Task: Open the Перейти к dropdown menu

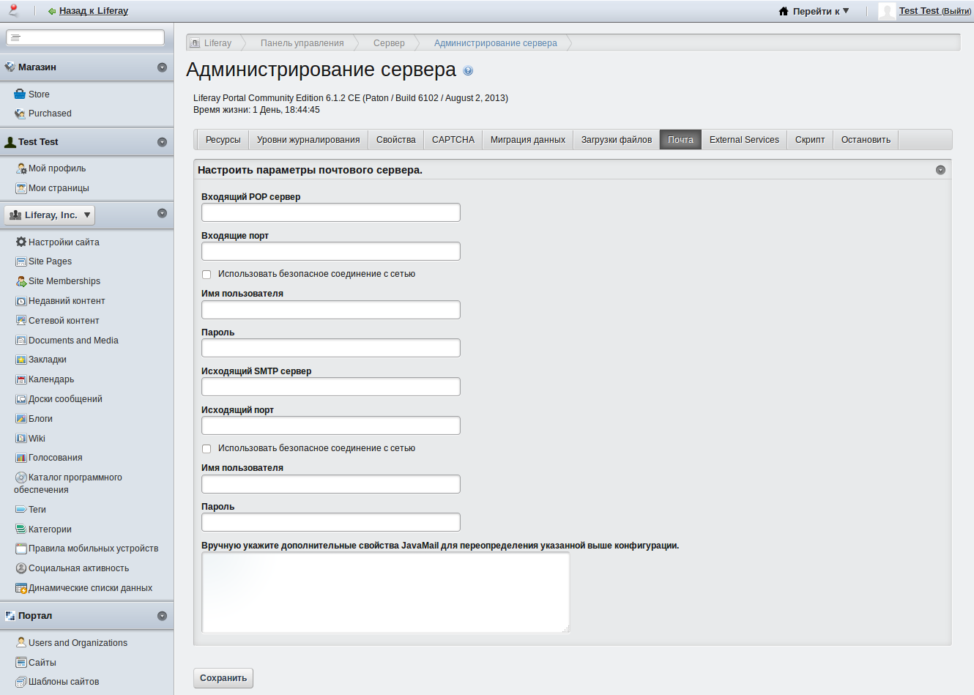Action: point(814,11)
